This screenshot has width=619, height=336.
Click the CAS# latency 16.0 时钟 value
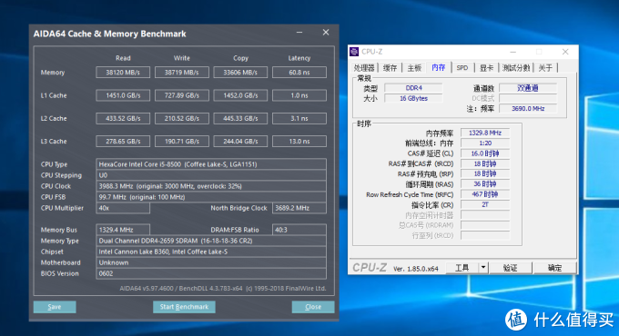point(485,153)
